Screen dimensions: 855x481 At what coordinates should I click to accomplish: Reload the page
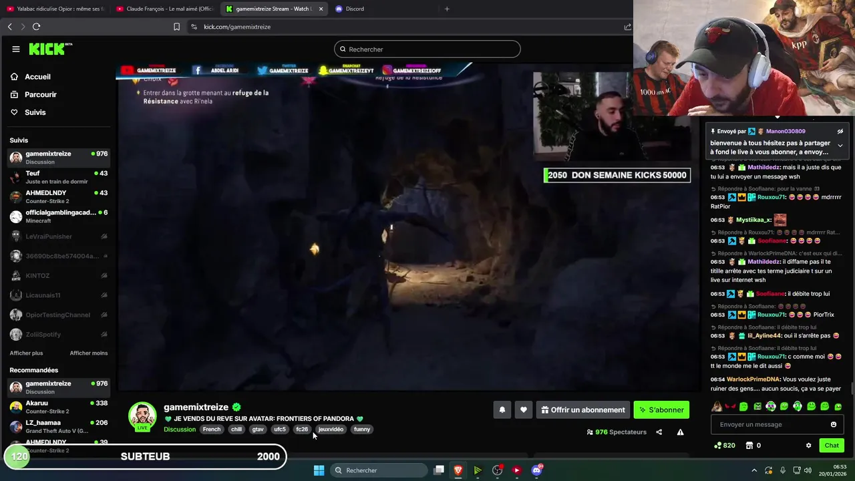coord(36,27)
